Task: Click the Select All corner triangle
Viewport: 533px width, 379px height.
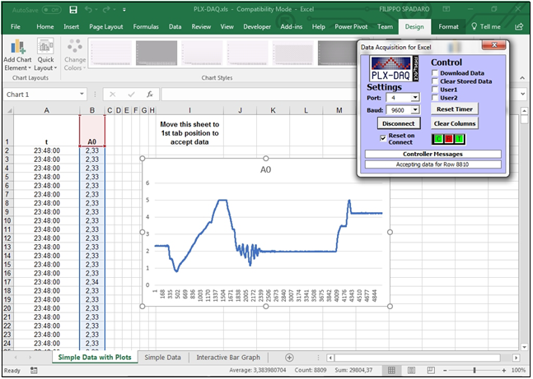Action: tap(8, 110)
